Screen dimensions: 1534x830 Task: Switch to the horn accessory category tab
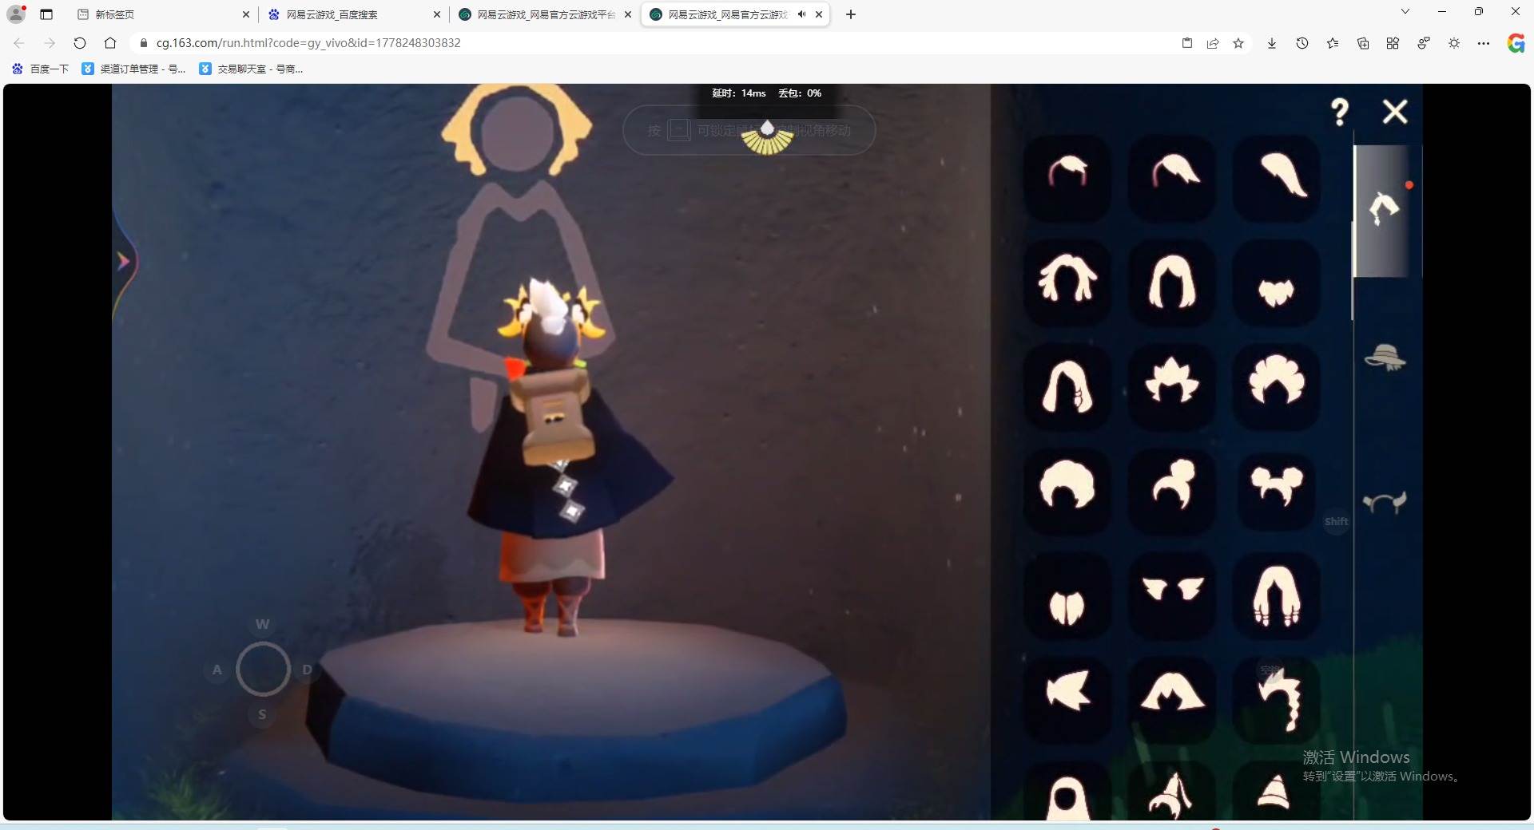(x=1385, y=502)
